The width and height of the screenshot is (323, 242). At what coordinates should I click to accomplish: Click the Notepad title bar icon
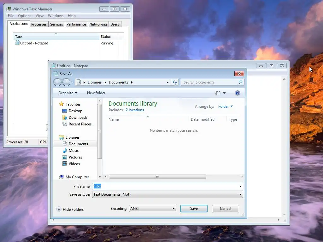(54, 66)
